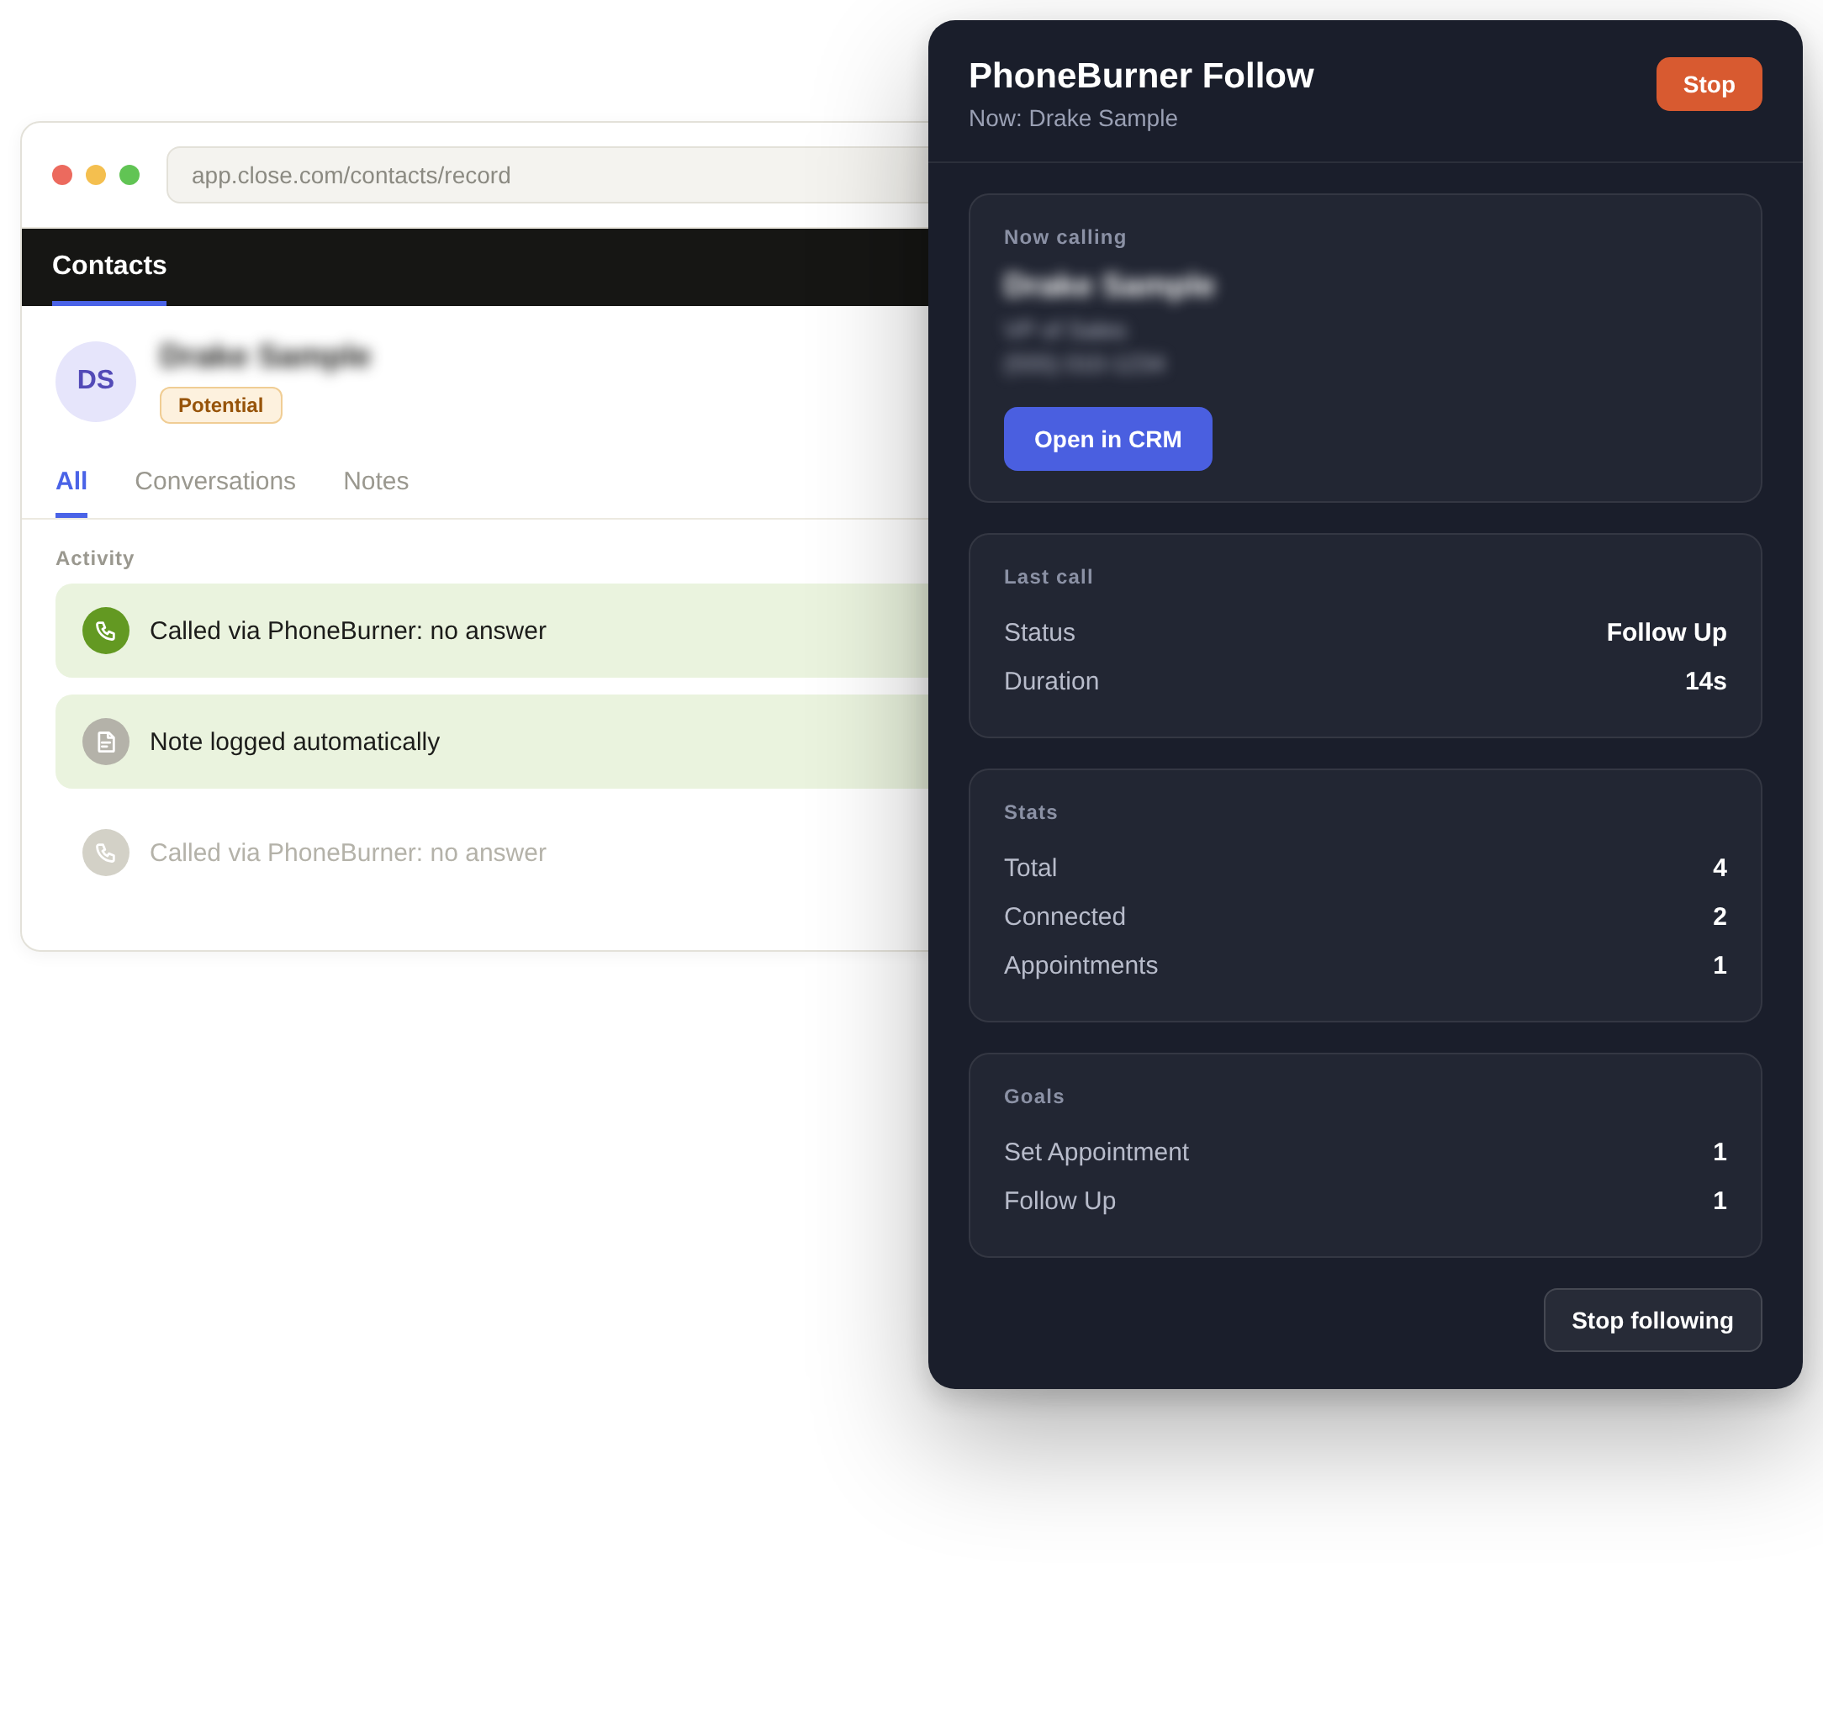This screenshot has height=1722, width=1823.
Task: Click the Stop following button
Action: click(x=1651, y=1320)
